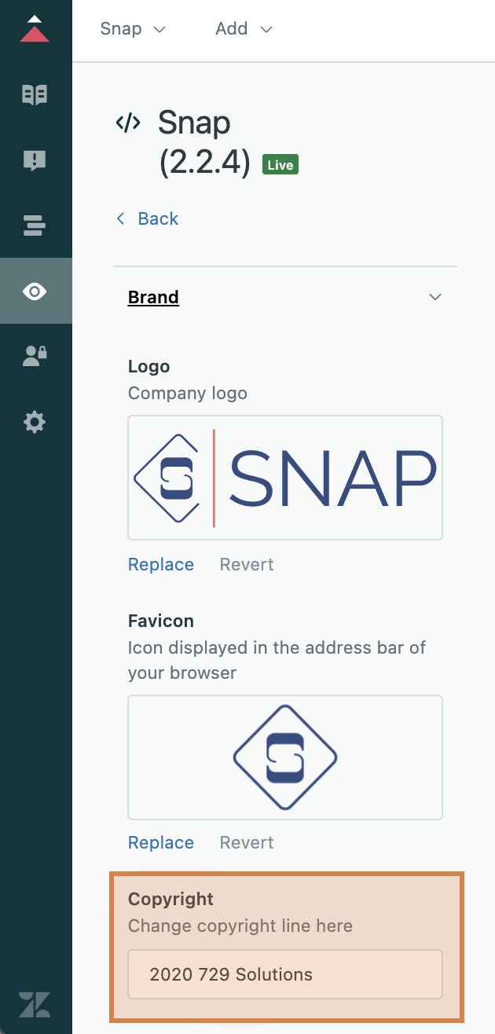Viewport: 495px width, 1034px height.
Task: Click Replace under the Favicon image
Action: 161,842
